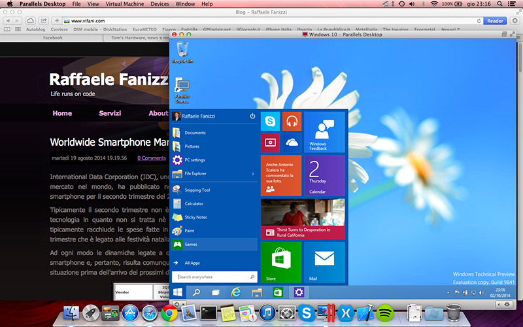Click the Safari page scrollbar at right edge
Viewport: 523px width, 327px height.
click(x=520, y=54)
